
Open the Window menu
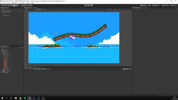[28, 3]
